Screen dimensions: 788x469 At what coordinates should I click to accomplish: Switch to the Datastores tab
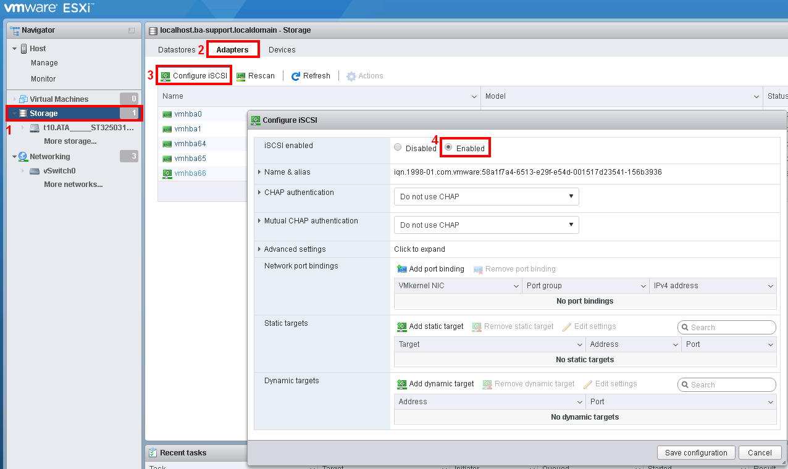(x=177, y=49)
